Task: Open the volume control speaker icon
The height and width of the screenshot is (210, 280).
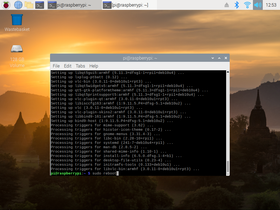Action: 258,5
